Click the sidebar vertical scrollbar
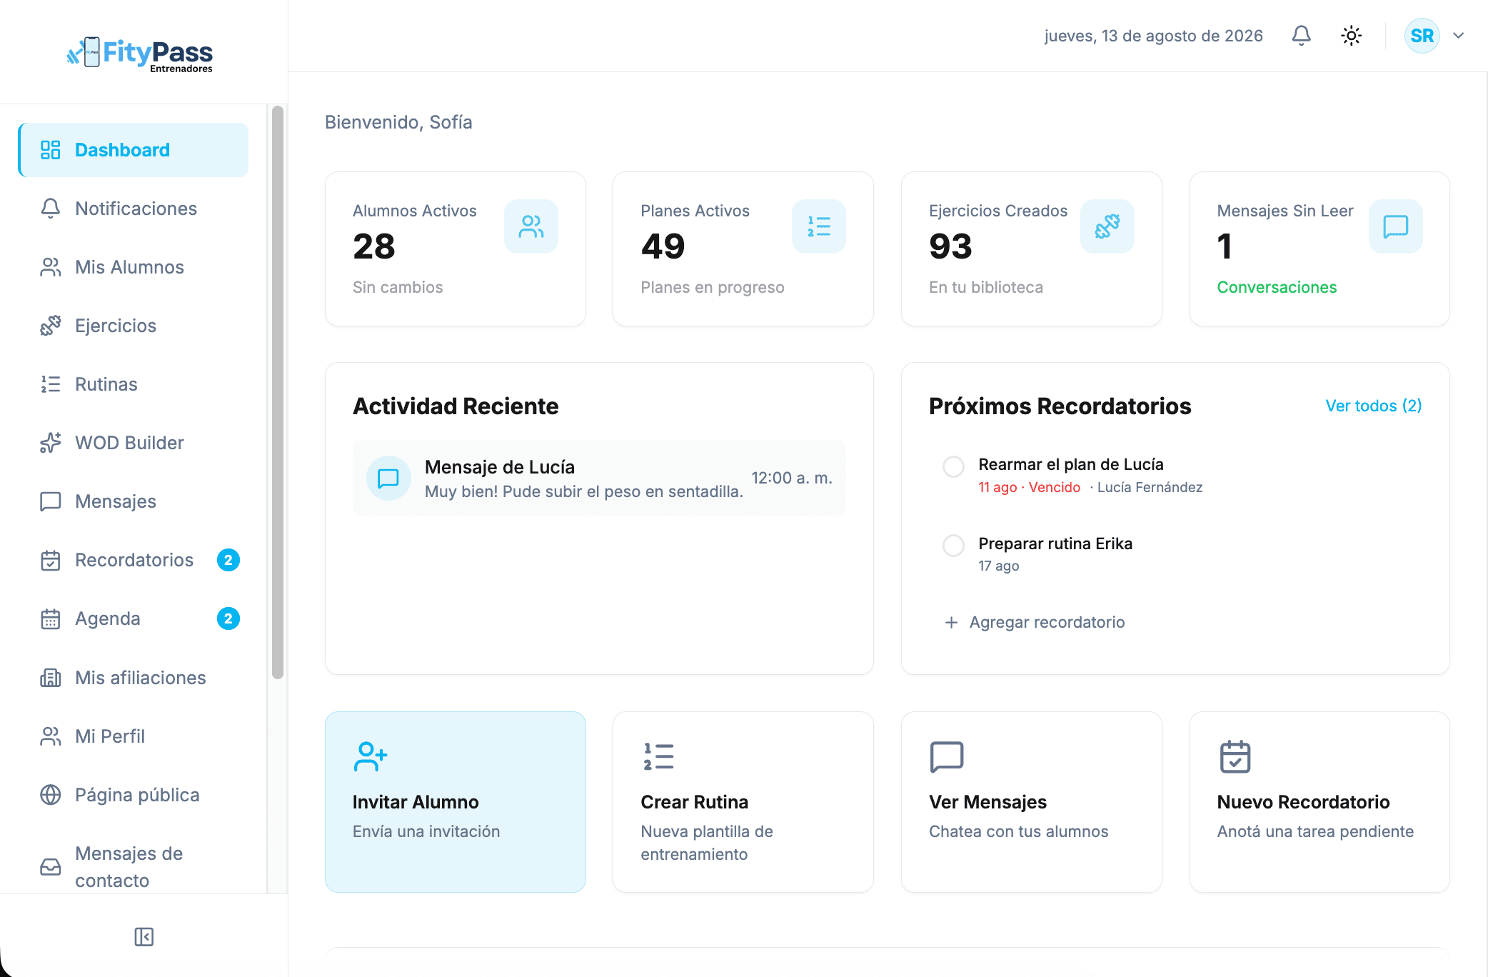Viewport: 1488px width, 977px height. point(278,392)
